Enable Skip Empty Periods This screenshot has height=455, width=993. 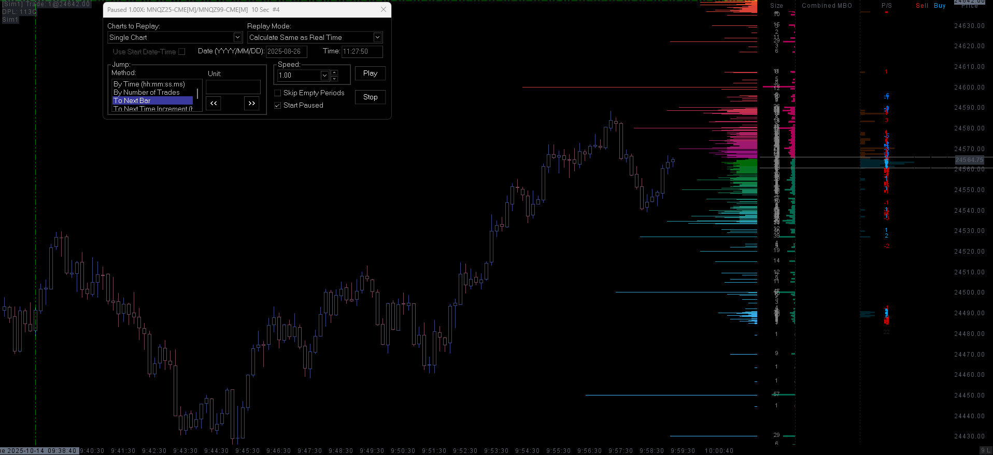coord(278,93)
